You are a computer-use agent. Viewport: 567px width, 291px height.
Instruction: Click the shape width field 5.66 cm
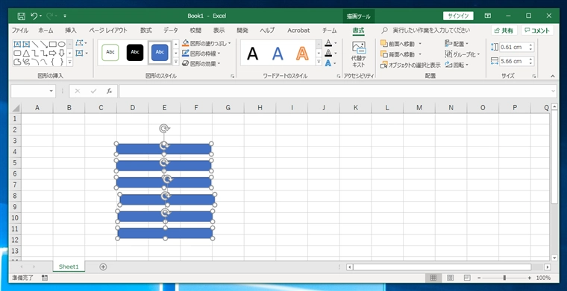[x=513, y=61]
